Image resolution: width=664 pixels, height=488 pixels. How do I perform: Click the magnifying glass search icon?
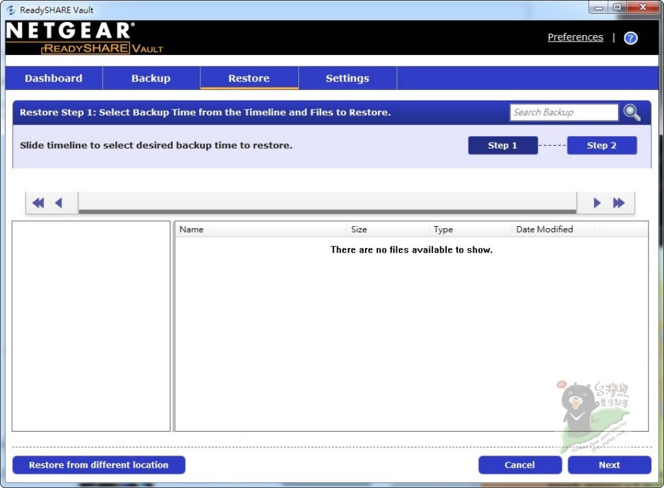(x=632, y=113)
